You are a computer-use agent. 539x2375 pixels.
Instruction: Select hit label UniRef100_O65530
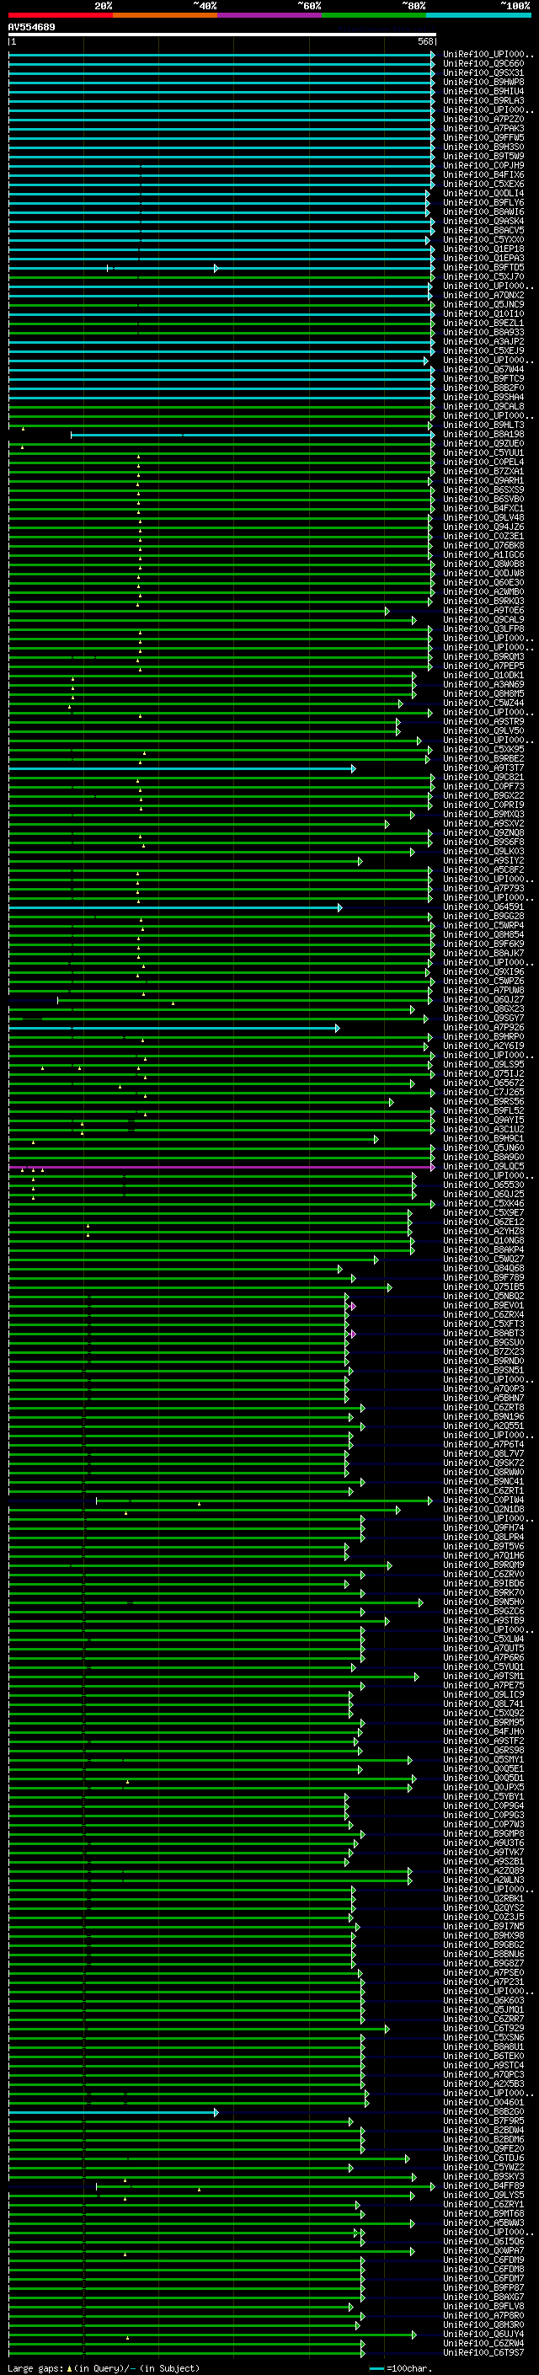pyautogui.click(x=483, y=1185)
